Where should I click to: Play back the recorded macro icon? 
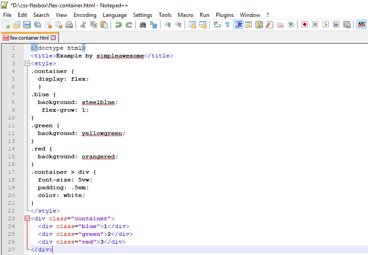coord(326,25)
